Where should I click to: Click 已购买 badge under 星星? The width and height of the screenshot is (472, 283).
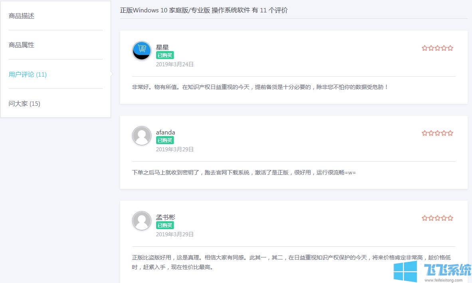pos(165,55)
